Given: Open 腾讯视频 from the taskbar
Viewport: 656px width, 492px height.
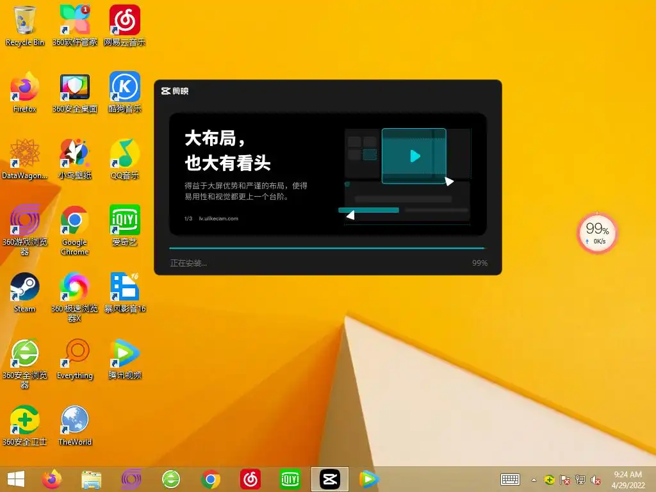Looking at the screenshot, I should pyautogui.click(x=369, y=479).
